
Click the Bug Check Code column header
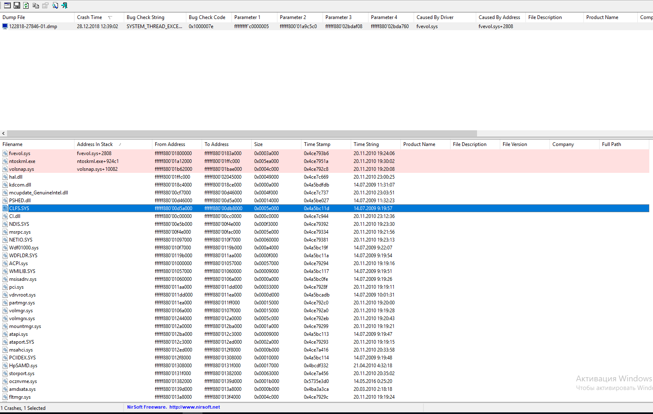pyautogui.click(x=209, y=17)
